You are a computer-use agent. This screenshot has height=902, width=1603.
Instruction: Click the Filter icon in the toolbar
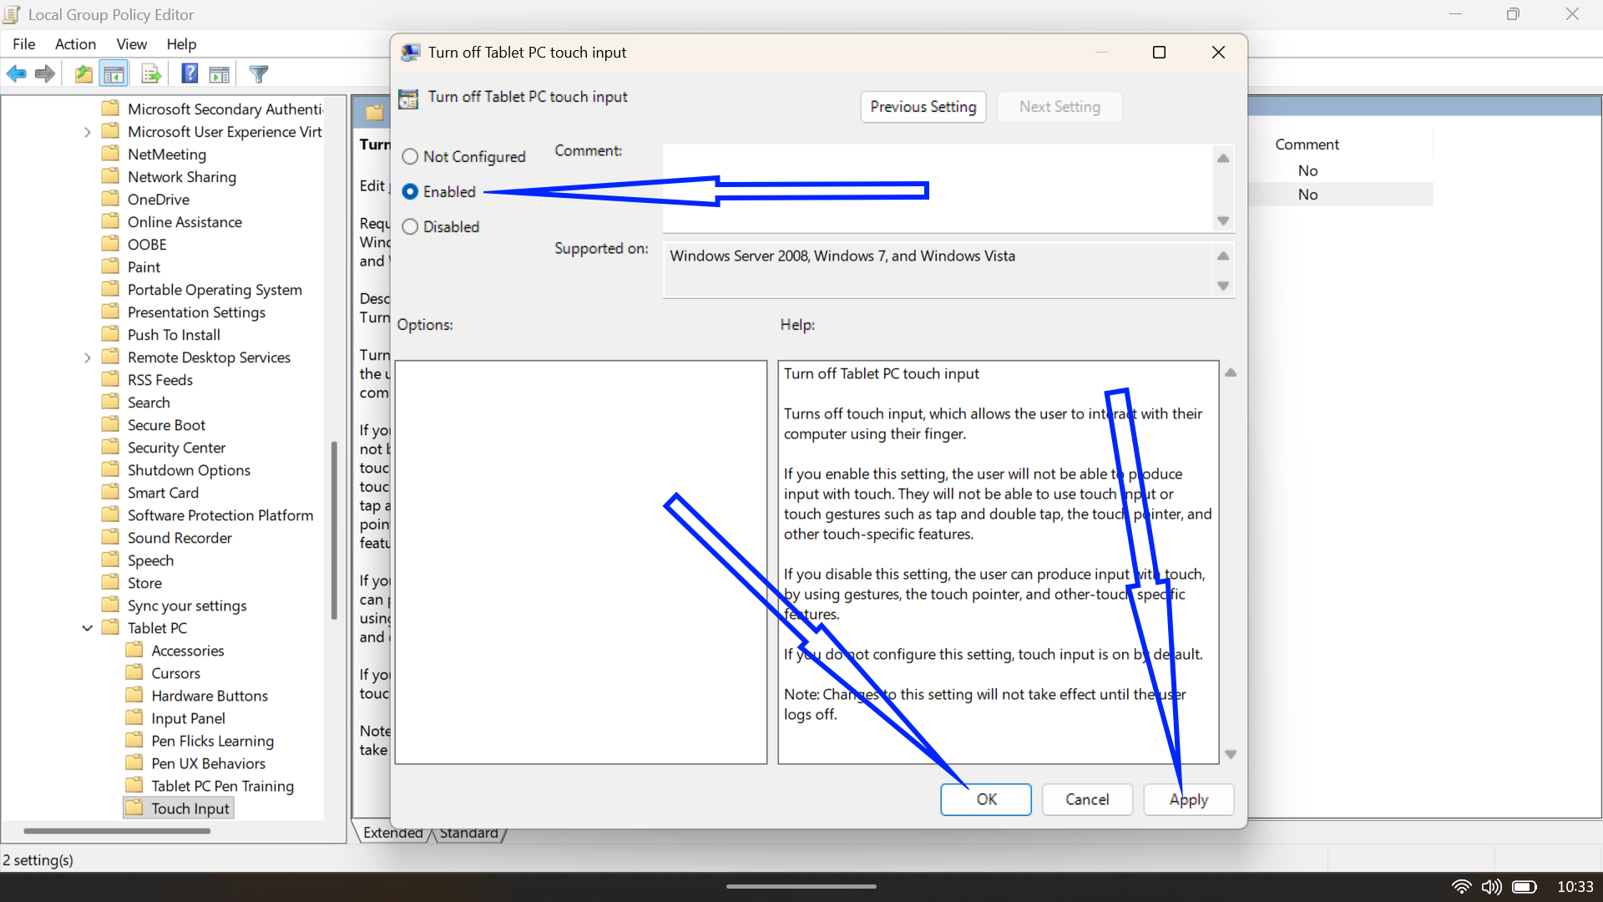(x=258, y=73)
